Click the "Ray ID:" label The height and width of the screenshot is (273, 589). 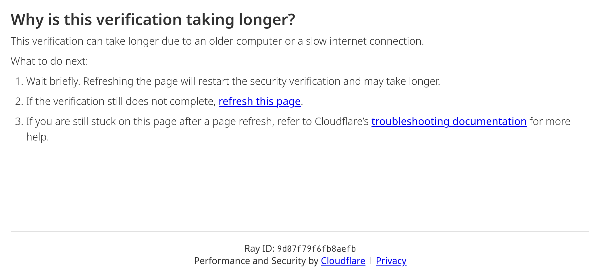click(x=259, y=249)
